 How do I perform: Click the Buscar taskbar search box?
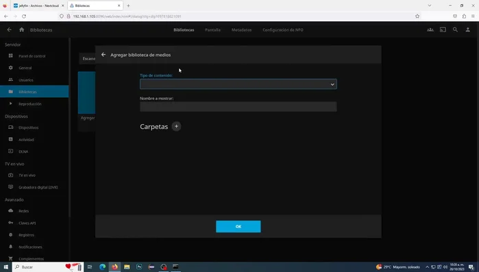click(x=47, y=267)
